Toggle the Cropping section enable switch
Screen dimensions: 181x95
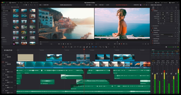[152, 28]
